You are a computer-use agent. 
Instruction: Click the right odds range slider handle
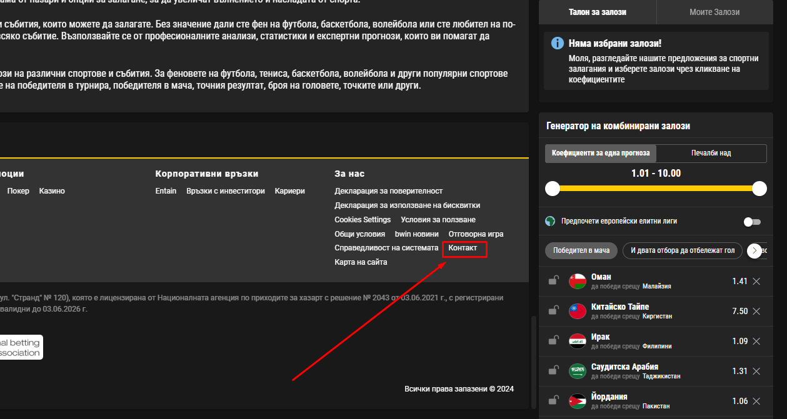pyautogui.click(x=759, y=189)
